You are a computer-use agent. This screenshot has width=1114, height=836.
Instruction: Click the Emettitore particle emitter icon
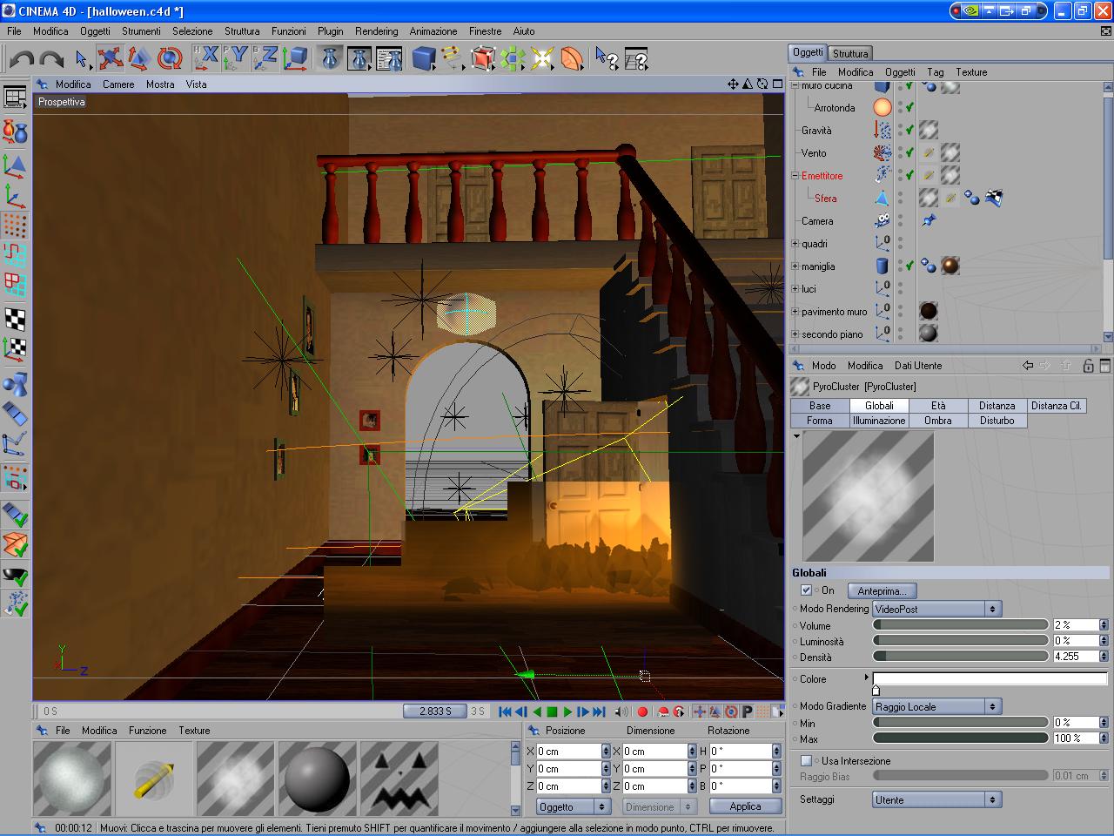882,175
